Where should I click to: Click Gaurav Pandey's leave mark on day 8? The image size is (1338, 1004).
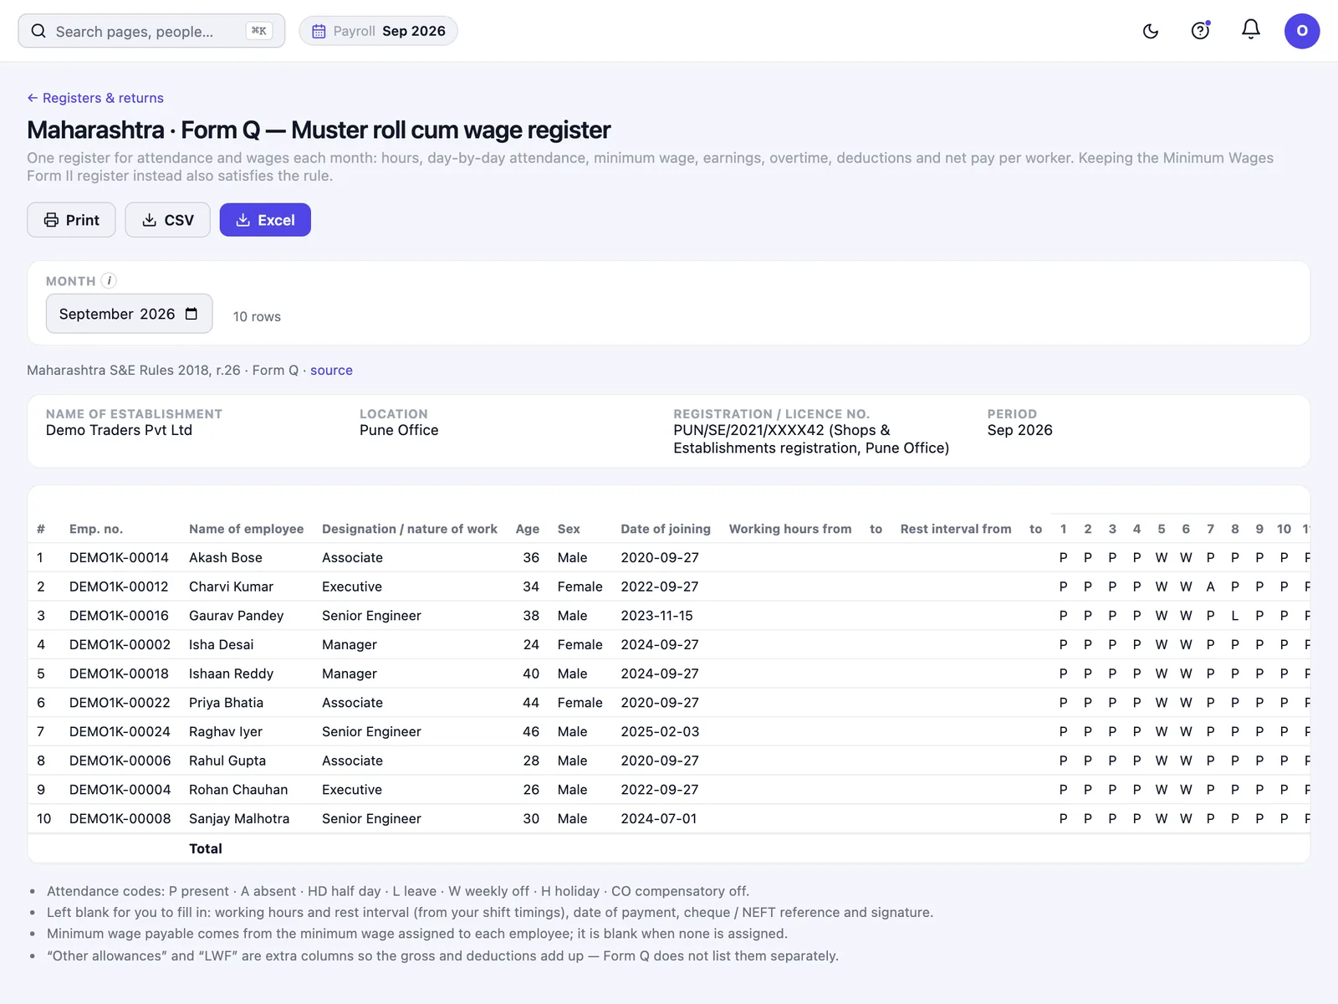click(x=1235, y=616)
